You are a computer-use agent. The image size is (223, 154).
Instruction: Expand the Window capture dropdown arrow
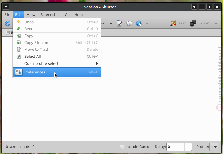pyautogui.click(x=111, y=24)
